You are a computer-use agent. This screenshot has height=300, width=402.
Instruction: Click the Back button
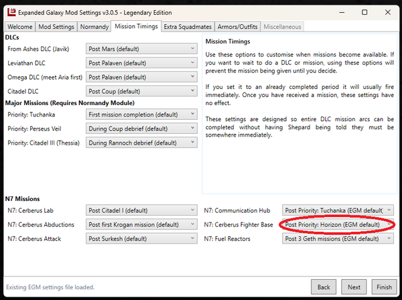click(x=324, y=287)
